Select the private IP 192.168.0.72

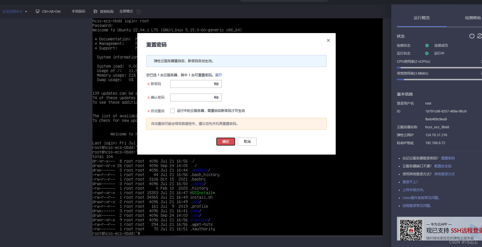(435, 143)
